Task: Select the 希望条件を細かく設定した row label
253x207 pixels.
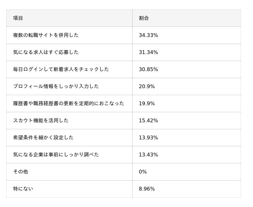Action: (43, 137)
